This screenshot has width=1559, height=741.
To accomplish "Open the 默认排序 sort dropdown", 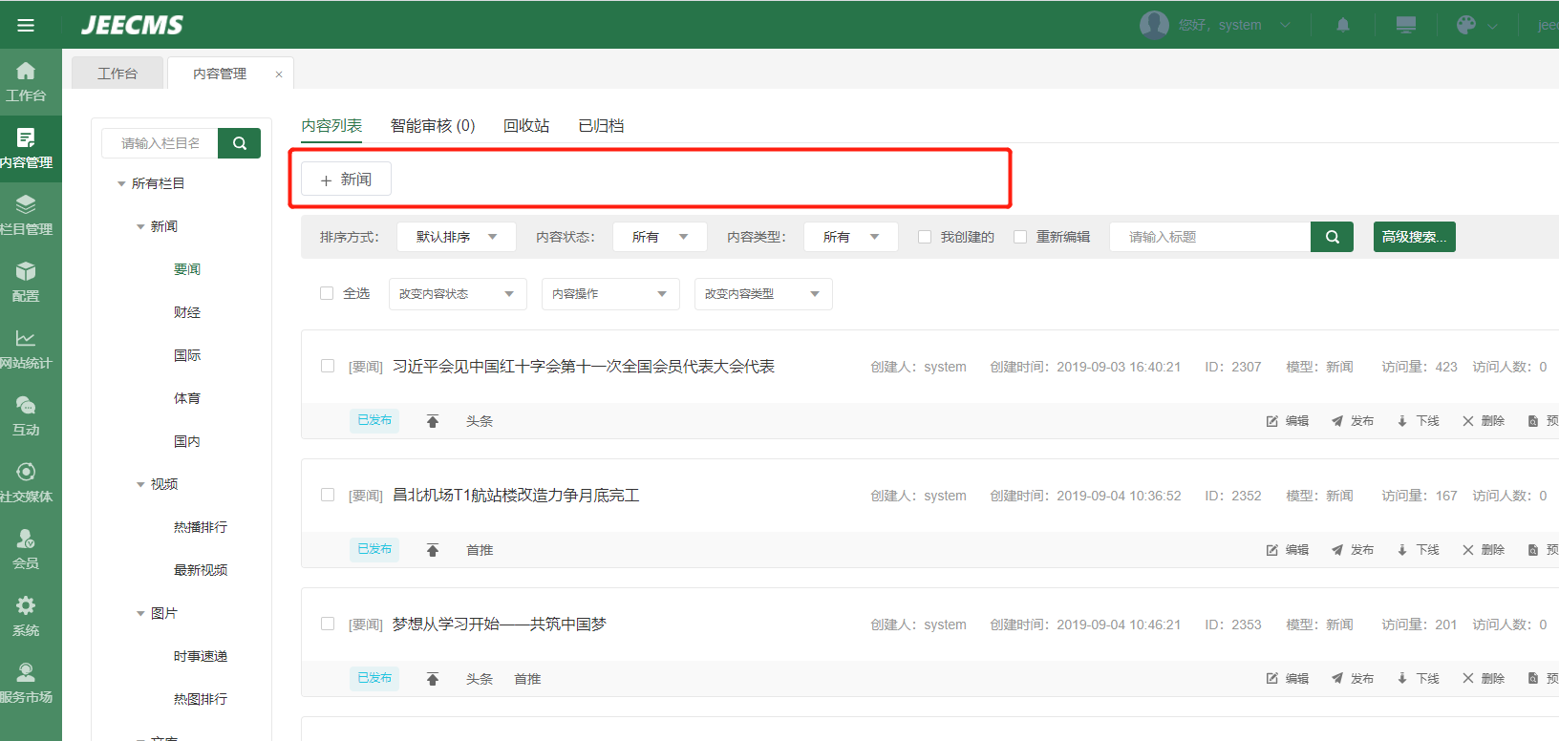I will click(x=457, y=237).
